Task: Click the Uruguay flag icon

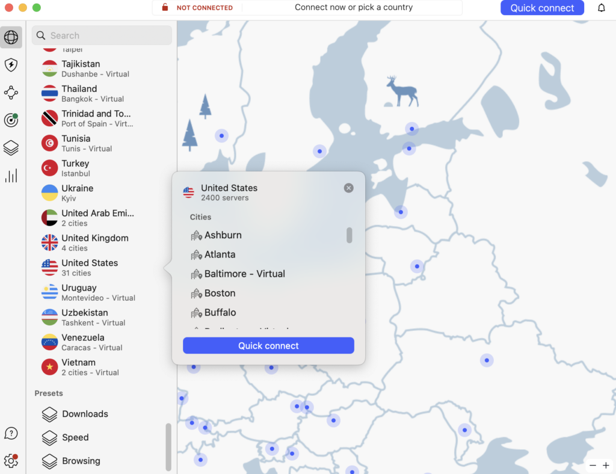Action: (49, 292)
